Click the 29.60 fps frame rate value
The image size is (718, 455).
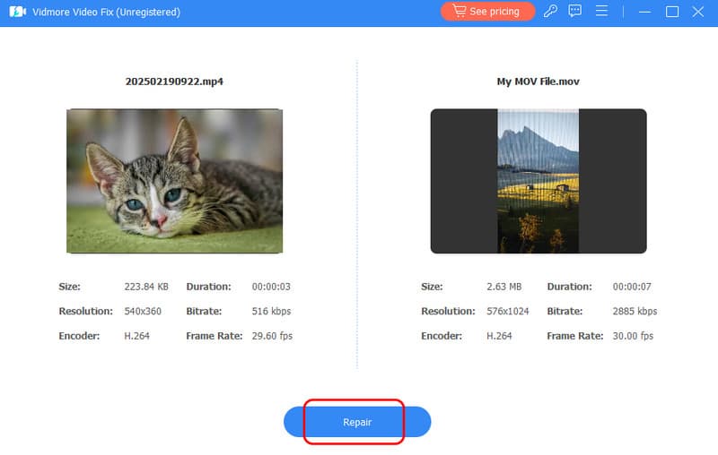[272, 336]
